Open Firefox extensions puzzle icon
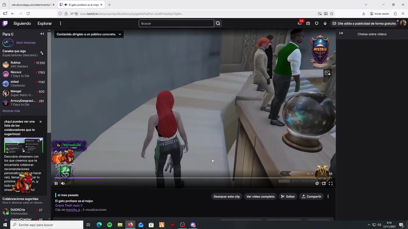 coord(395,14)
